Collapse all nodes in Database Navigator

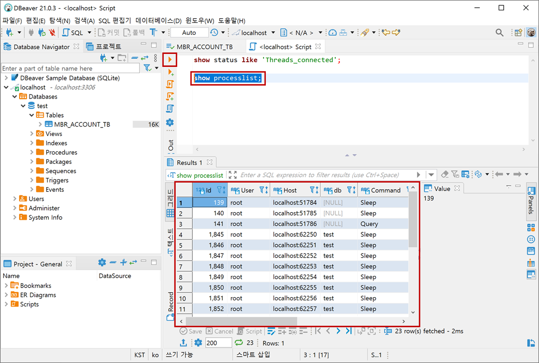coord(135,58)
